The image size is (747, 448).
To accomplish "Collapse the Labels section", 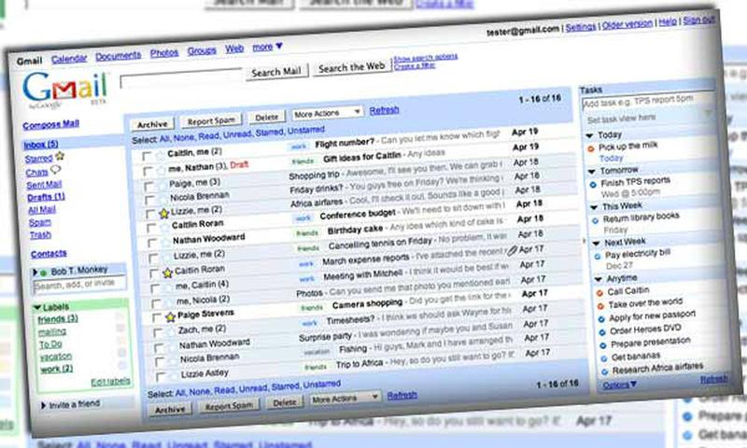I will click(37, 308).
